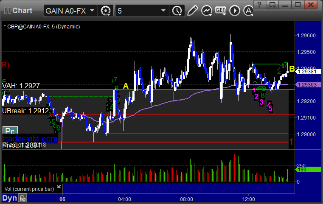Open the time template clock icon
This screenshot has width=323, height=204.
click(x=177, y=11)
